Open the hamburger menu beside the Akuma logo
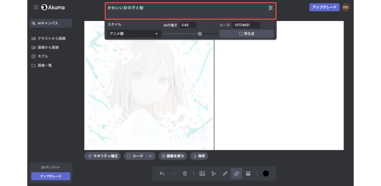 point(36,7)
